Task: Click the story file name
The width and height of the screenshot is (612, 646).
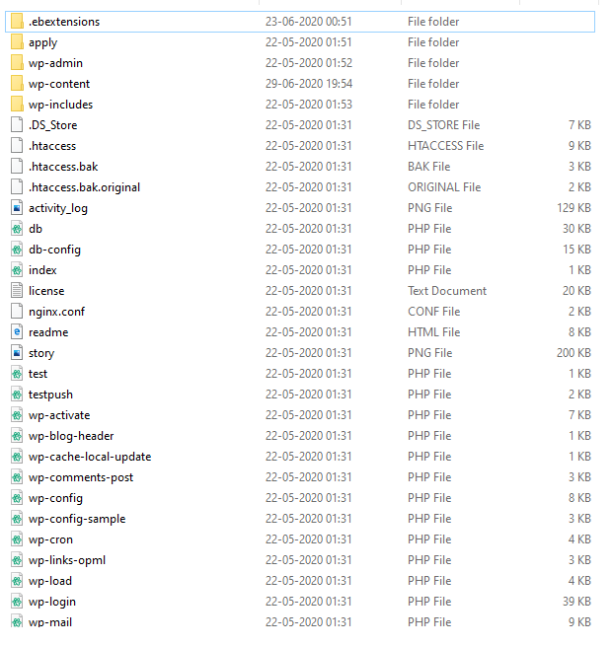Action: coord(41,353)
